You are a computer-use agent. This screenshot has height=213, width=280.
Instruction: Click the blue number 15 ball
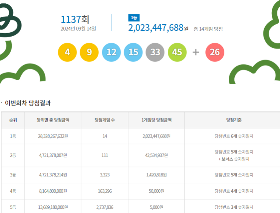point(133,52)
